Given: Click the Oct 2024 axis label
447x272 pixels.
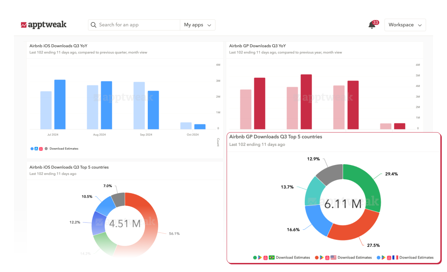Looking at the screenshot, I should 193,135.
